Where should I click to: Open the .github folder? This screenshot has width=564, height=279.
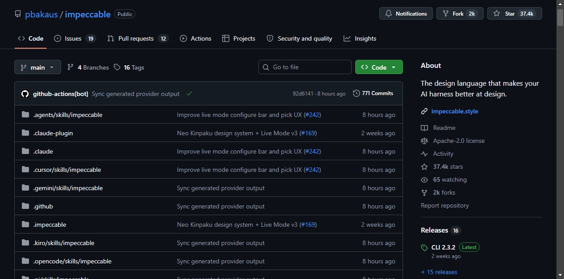(x=43, y=206)
